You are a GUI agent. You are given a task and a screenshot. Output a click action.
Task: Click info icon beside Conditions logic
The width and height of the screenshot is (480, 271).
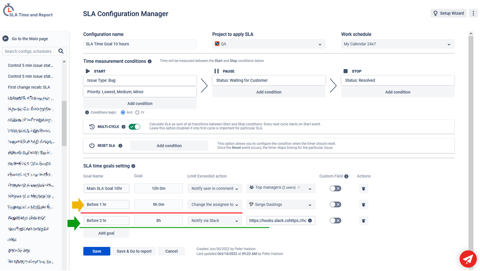pyautogui.click(x=87, y=112)
